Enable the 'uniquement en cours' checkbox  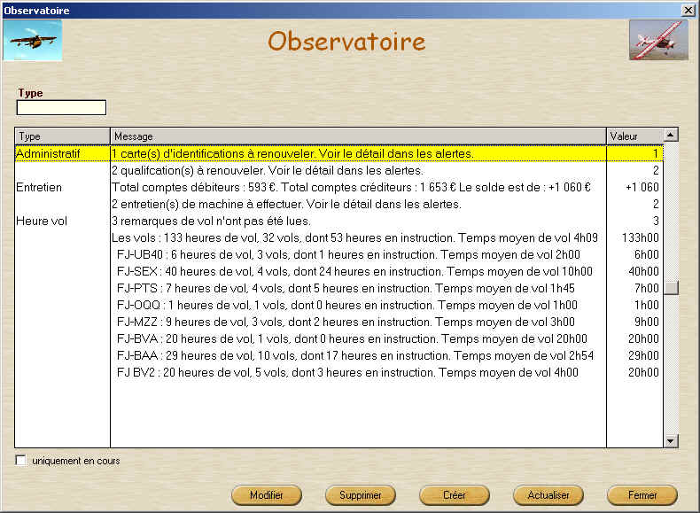click(20, 461)
